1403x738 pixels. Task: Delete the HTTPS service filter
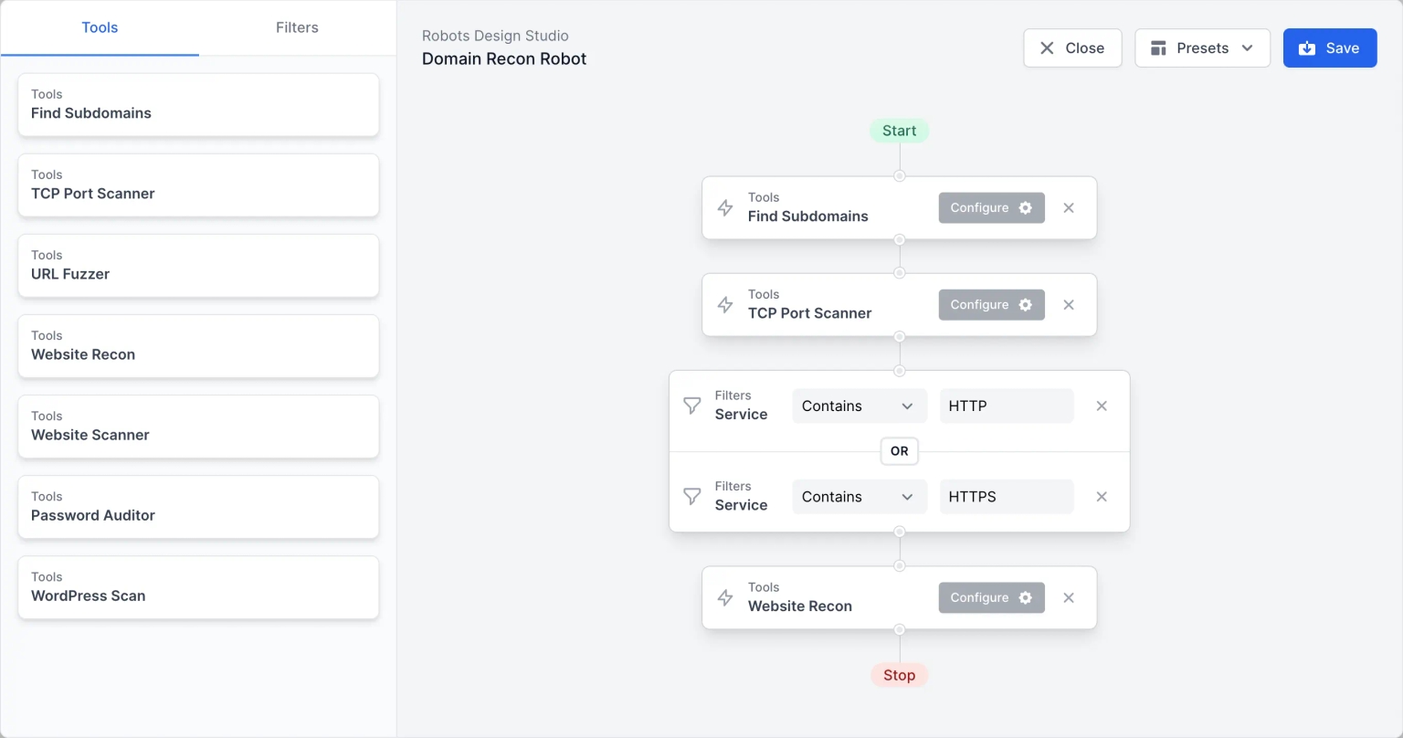(1102, 497)
